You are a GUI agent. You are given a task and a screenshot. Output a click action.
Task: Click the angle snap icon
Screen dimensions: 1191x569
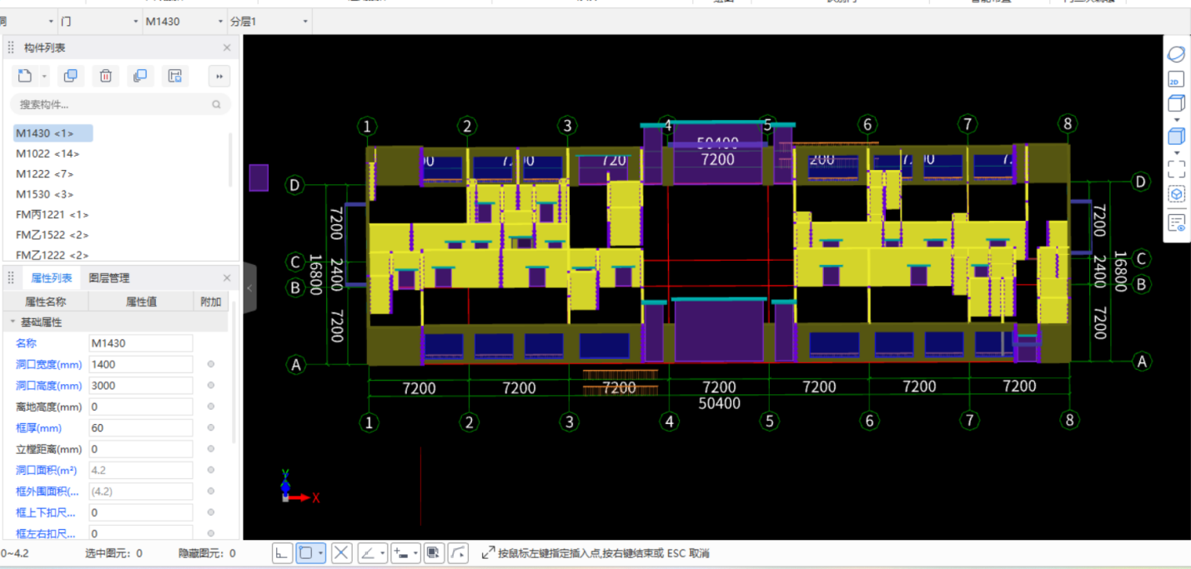click(x=368, y=552)
